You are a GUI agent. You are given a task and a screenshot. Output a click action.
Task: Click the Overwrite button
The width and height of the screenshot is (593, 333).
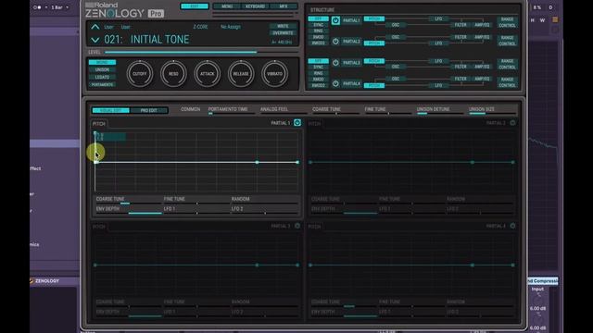click(x=283, y=33)
